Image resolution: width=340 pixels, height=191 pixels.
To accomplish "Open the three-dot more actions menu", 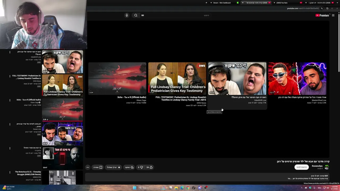I will click(88, 167).
